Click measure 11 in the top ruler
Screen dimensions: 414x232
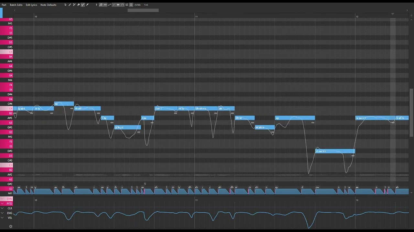point(196,16)
